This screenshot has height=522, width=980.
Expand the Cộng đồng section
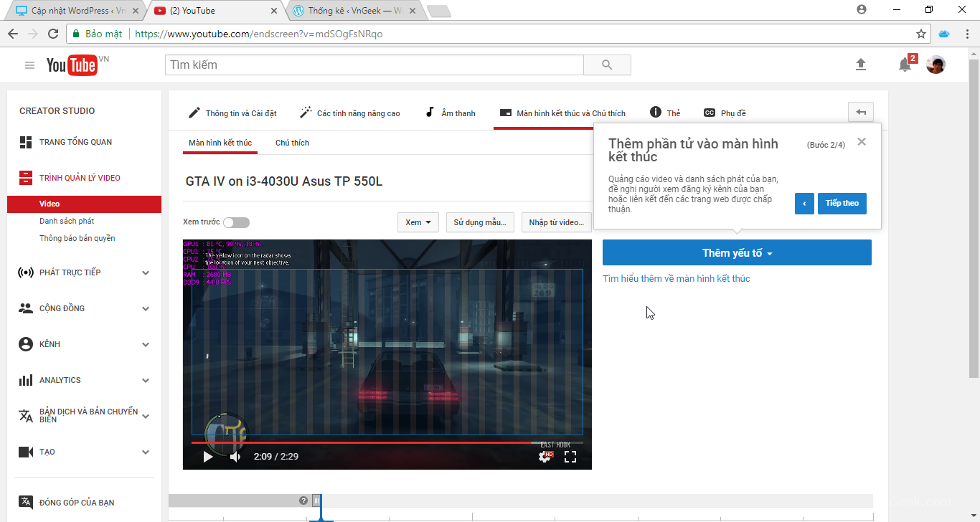(146, 308)
